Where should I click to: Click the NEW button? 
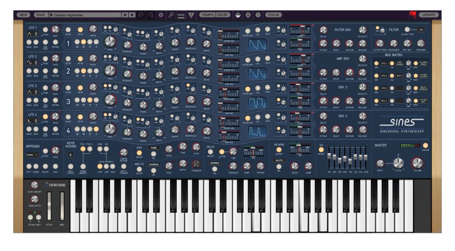tap(23, 15)
